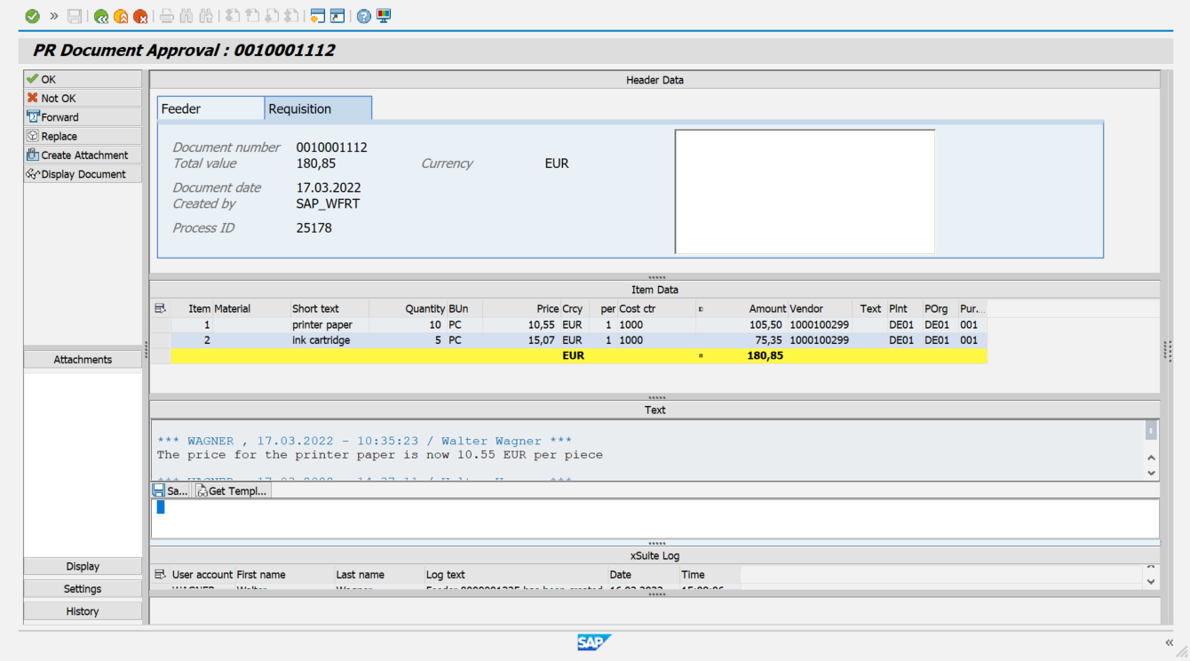This screenshot has width=1190, height=661.
Task: Open the Print function icon
Action: click(x=166, y=15)
